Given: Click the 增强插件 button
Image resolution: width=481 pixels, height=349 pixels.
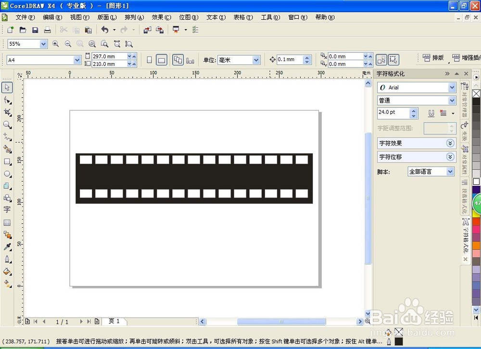Looking at the screenshot, I should (x=467, y=58).
